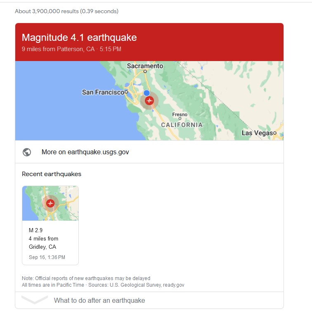Click the sources line mentioning U.S. Geological Survey
Image resolution: width=312 pixels, height=311 pixels.
pyautogui.click(x=103, y=285)
